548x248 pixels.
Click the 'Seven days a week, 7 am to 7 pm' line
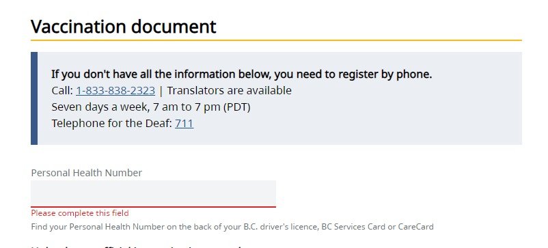[x=136, y=107]
